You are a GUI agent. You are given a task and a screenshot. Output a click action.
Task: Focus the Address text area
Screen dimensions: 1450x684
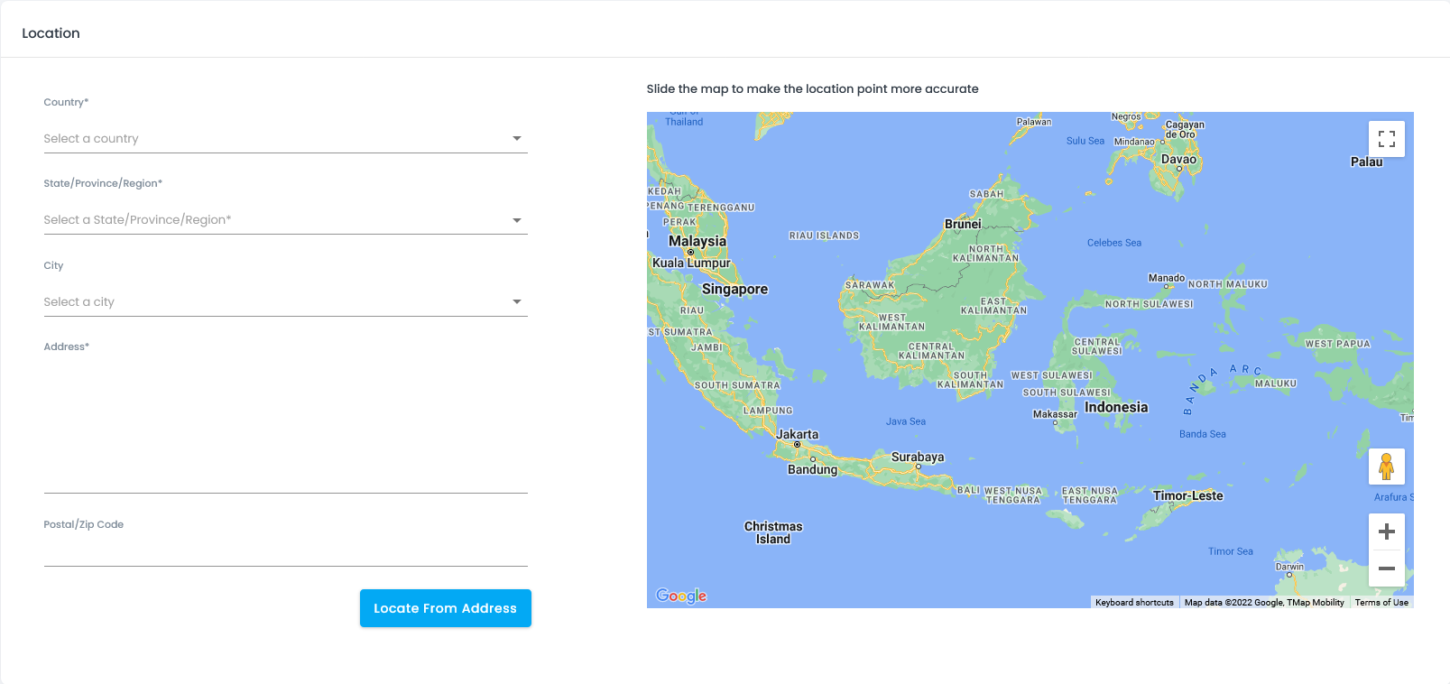285,424
